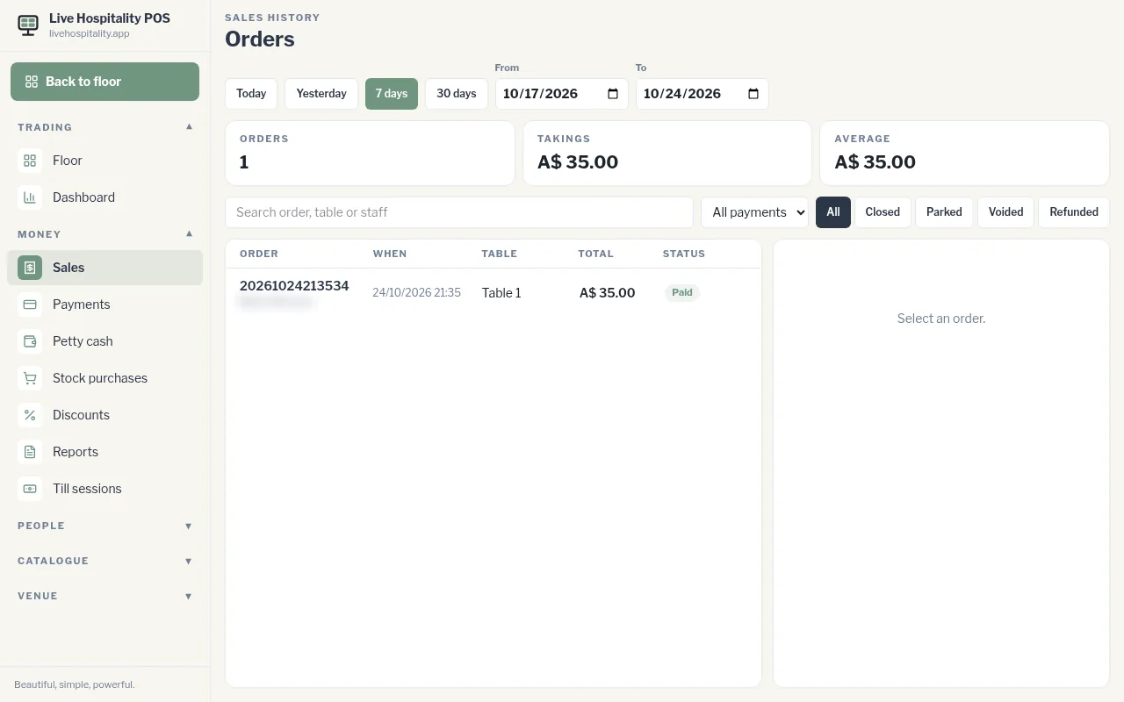Click the Sales dollar icon

coord(30,268)
